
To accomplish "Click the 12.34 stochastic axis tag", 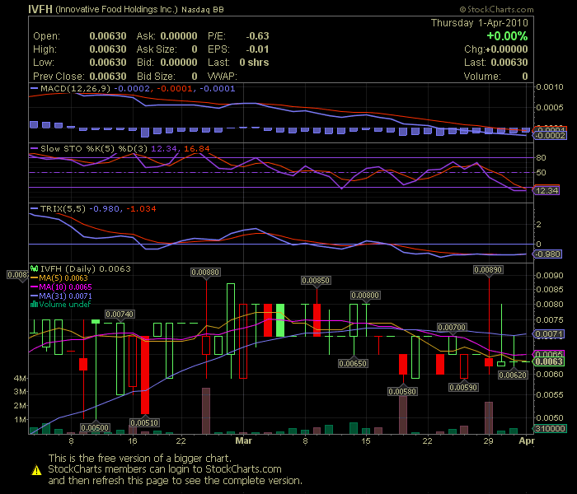I will tap(547, 191).
